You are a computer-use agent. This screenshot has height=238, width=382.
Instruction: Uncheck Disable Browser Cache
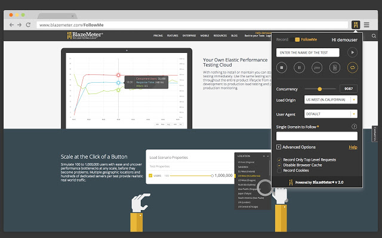pos(279,165)
